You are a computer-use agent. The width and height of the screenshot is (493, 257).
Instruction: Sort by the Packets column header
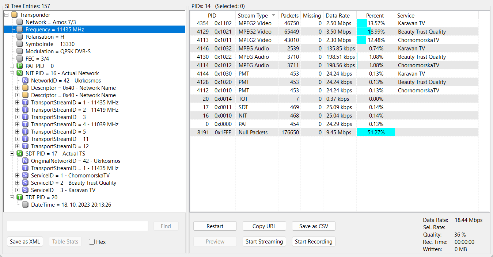(x=290, y=16)
